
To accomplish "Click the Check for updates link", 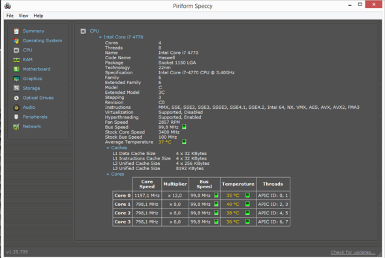I will tap(353, 252).
